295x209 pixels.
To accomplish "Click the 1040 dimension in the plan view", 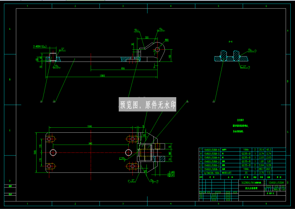I will tap(90, 126).
